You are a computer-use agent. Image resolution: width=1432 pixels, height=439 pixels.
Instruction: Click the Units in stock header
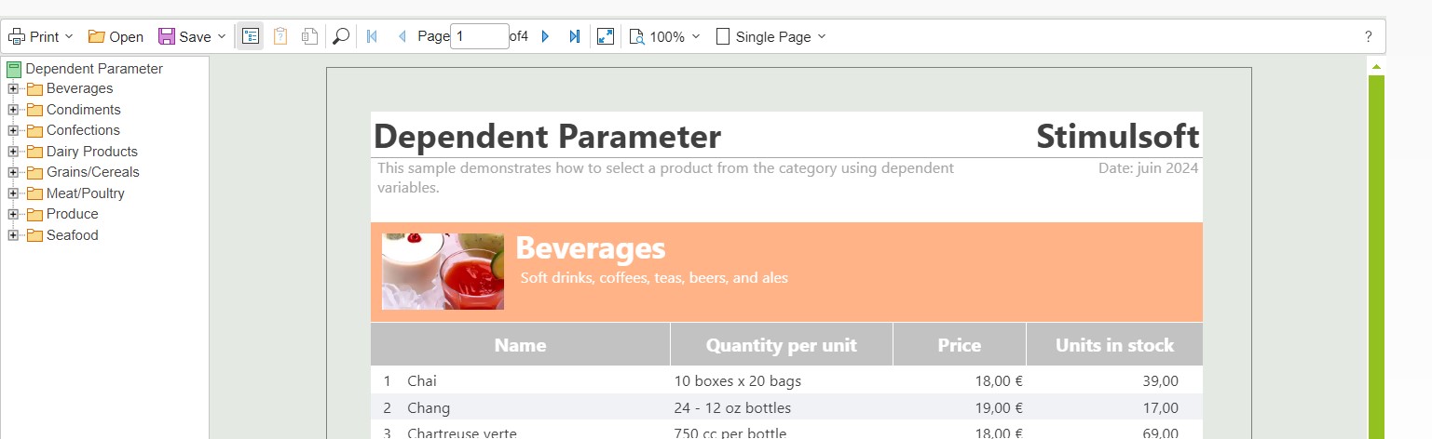coord(1114,345)
